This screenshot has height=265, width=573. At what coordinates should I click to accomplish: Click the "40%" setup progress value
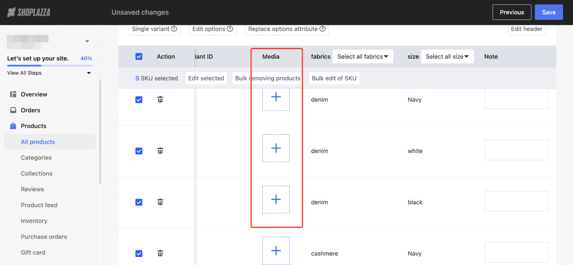click(86, 58)
